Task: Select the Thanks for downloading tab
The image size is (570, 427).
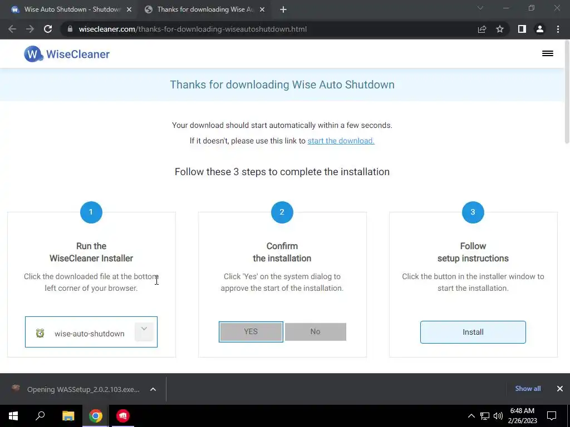Action: [x=205, y=9]
